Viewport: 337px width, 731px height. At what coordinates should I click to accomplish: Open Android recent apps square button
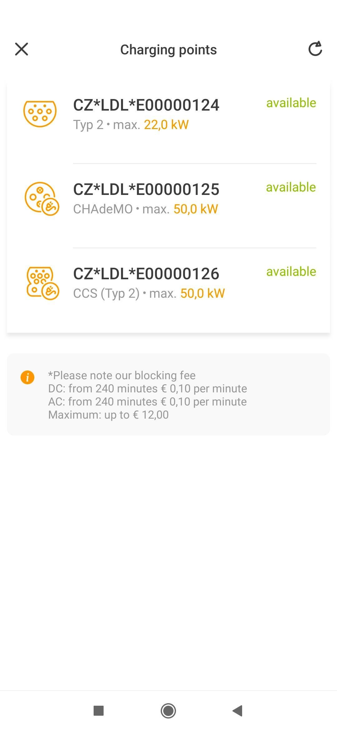click(99, 711)
